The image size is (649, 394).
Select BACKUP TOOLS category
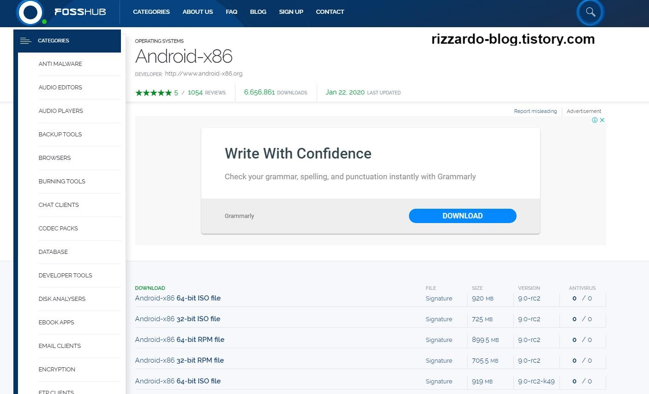tap(60, 135)
